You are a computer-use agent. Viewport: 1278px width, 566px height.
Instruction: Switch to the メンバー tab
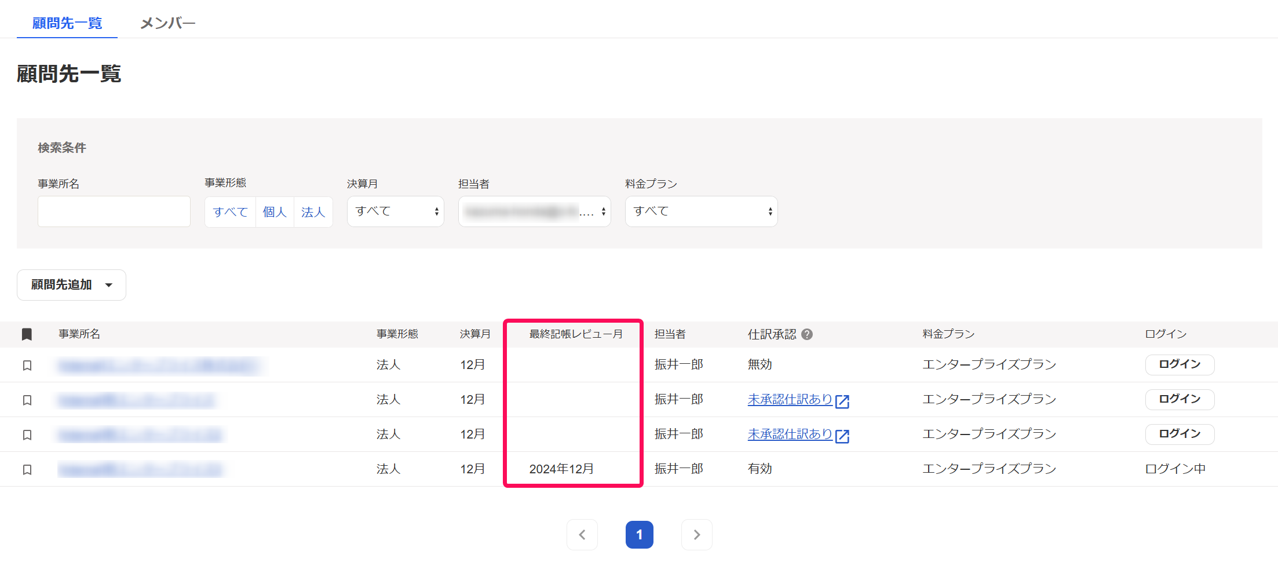(167, 23)
